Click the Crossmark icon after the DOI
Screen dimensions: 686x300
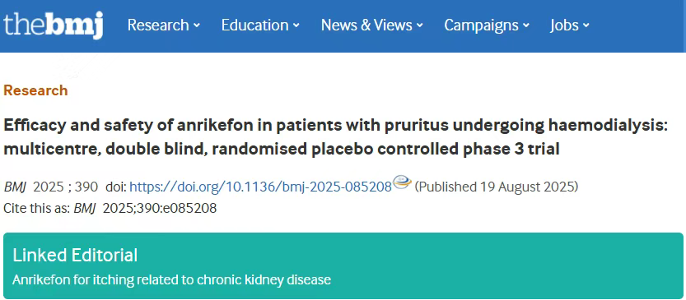(402, 182)
